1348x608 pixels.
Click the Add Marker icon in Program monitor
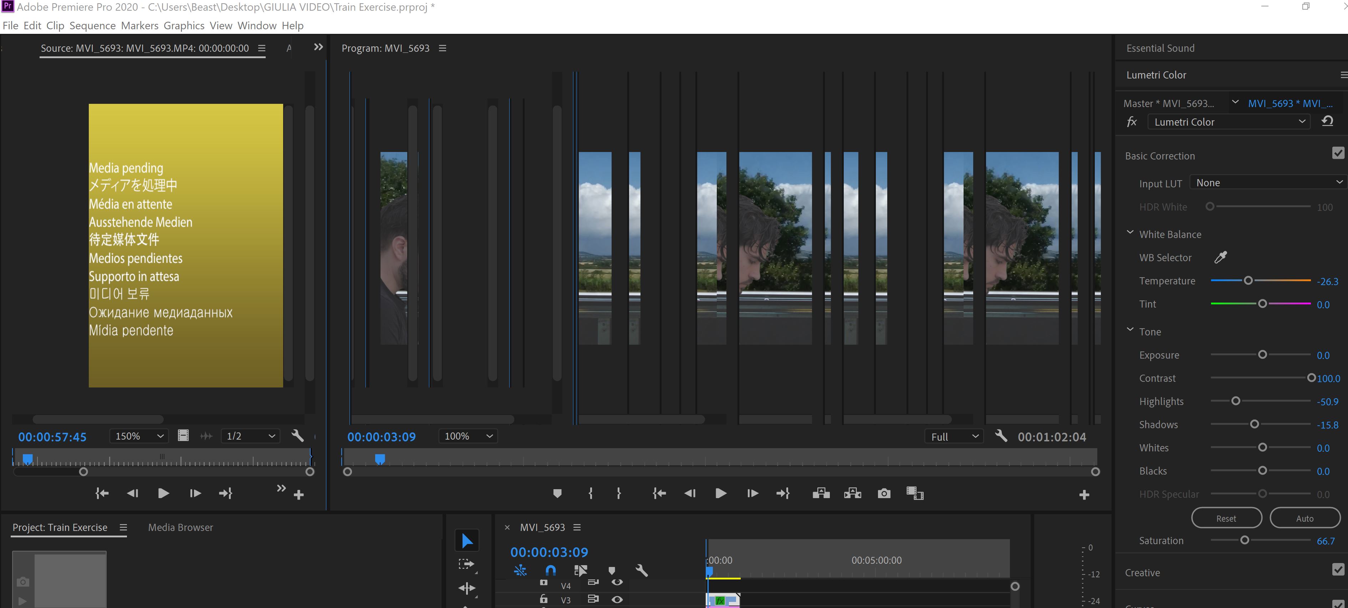pyautogui.click(x=557, y=493)
